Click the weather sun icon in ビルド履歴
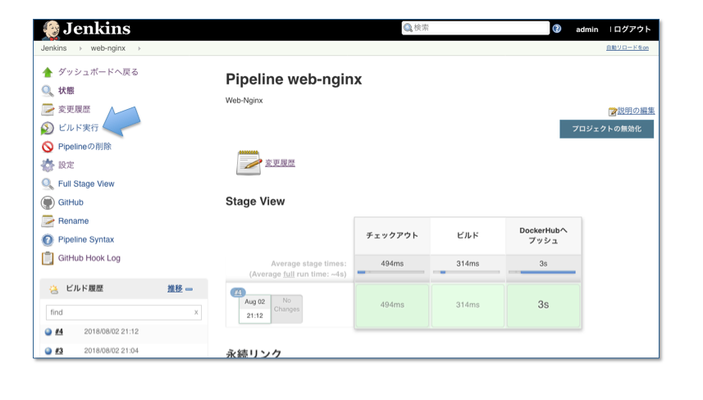This screenshot has width=703, height=400. (54, 289)
